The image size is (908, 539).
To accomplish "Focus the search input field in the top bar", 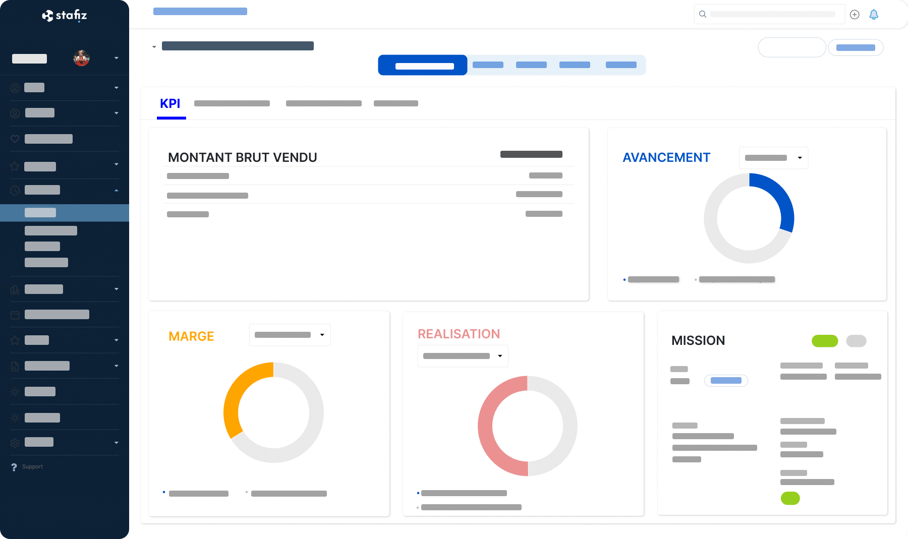I will click(x=770, y=14).
